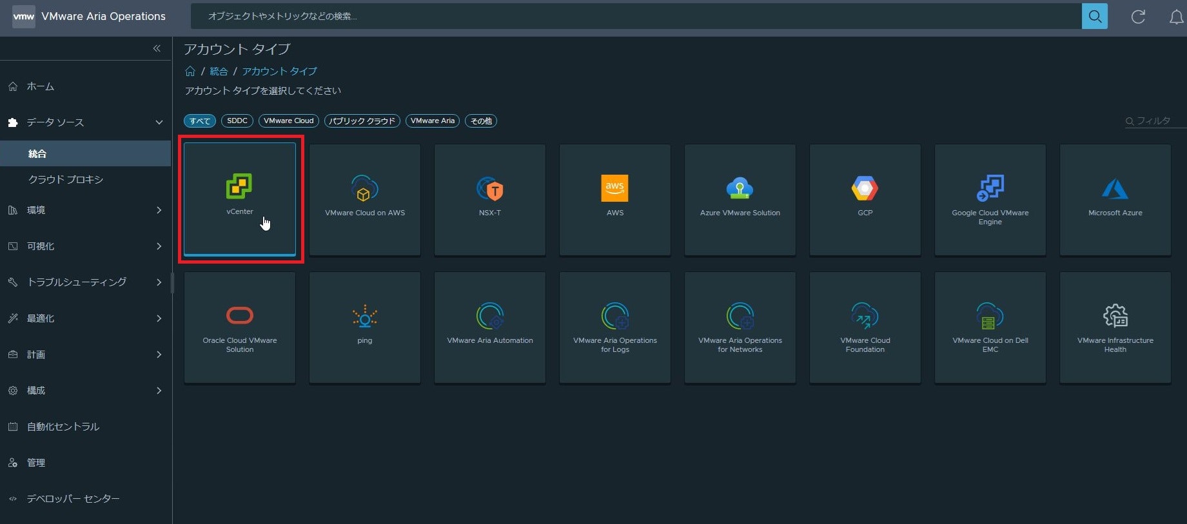Pick VMware Cloud on Dell EMC

coord(990,327)
